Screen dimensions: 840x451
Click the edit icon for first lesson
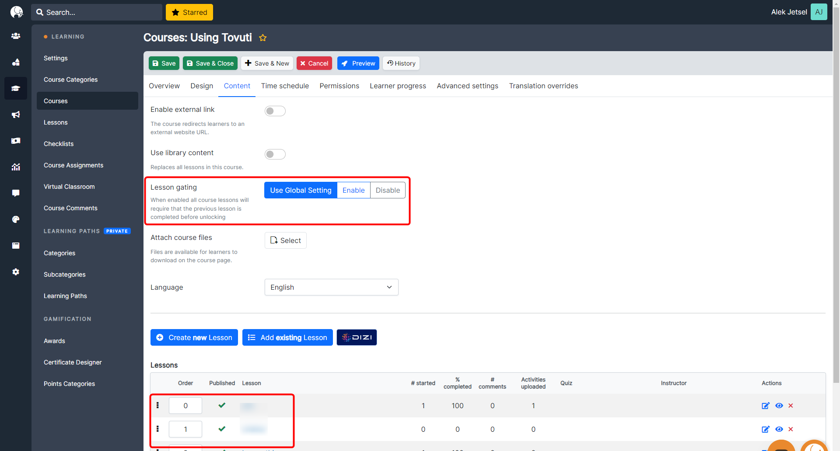point(765,406)
